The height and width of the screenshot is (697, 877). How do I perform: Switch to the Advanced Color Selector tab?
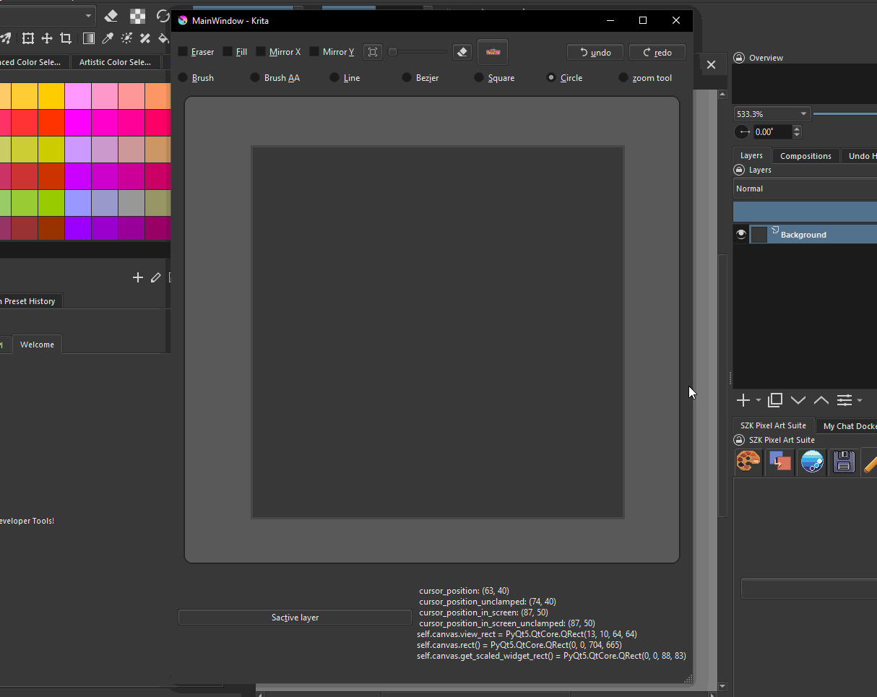pos(34,62)
